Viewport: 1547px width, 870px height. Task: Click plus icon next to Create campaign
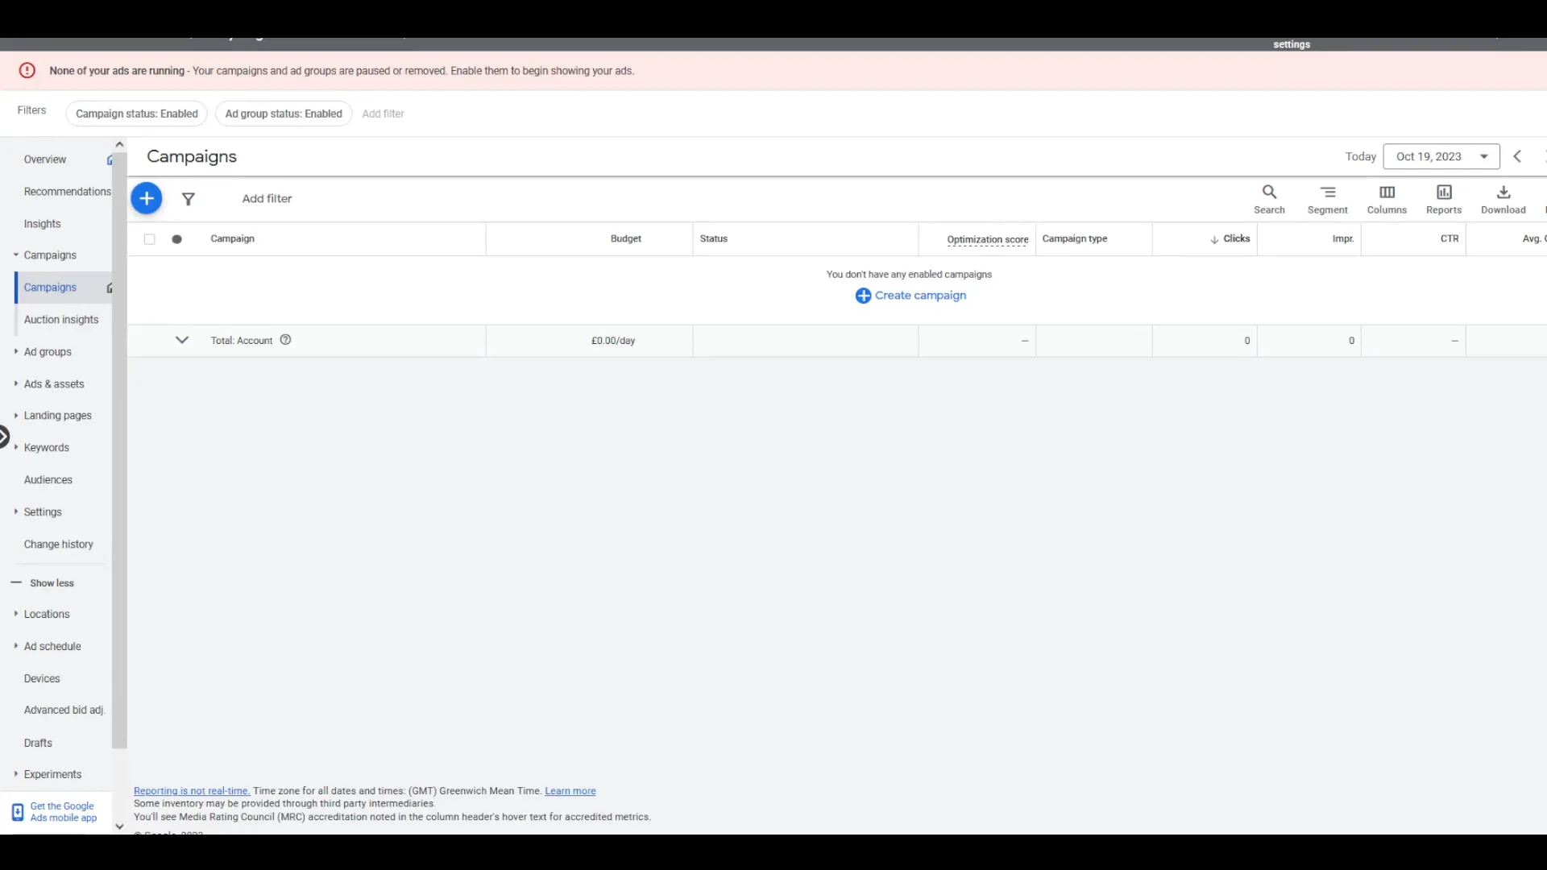863,296
